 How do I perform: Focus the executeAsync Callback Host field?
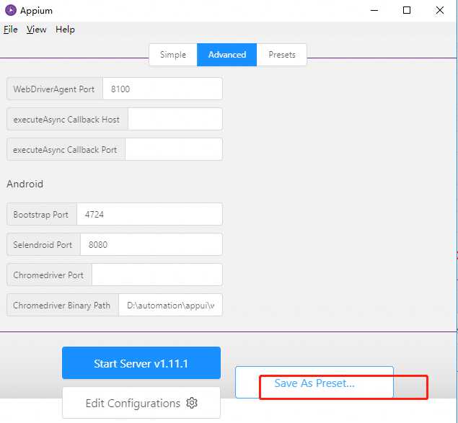(x=175, y=119)
